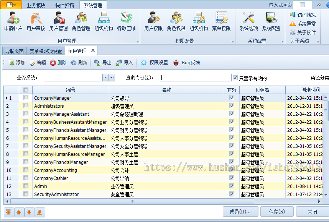Toggle 有效 checkbox for CompanyAccounting
The width and height of the screenshot is (329, 222).
(232, 170)
